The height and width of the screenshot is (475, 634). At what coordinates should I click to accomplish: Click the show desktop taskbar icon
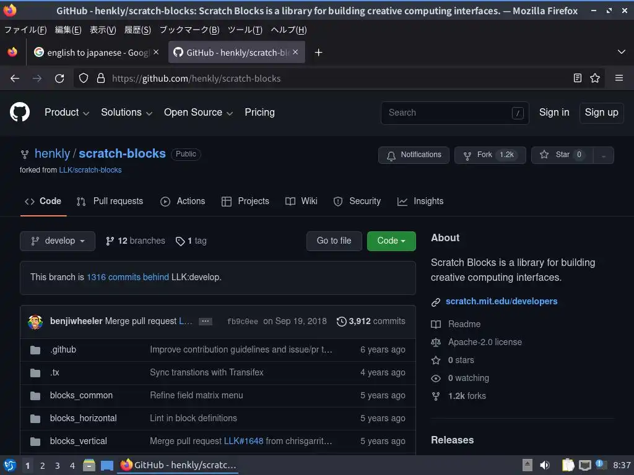[x=106, y=466]
